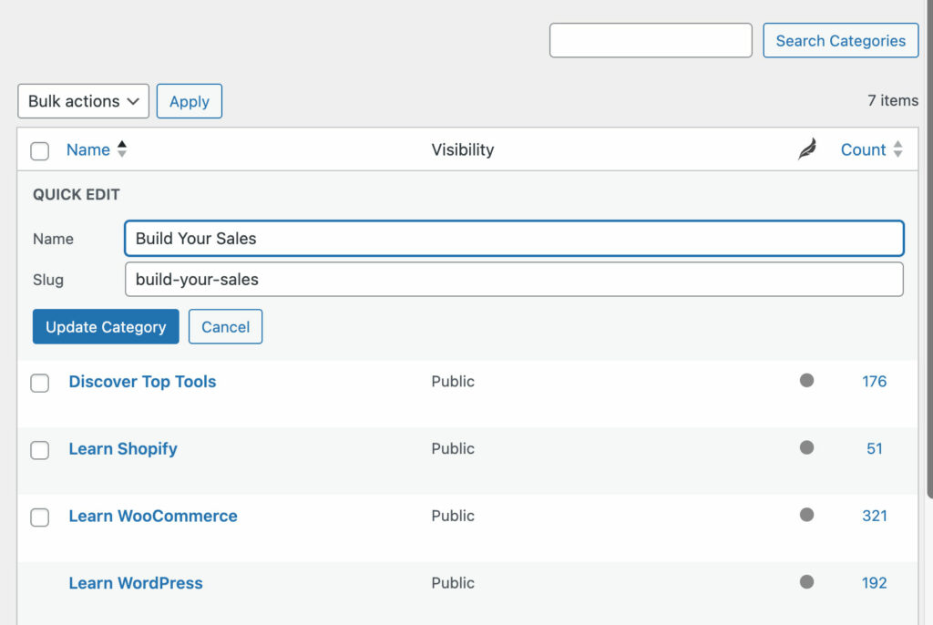Screen dimensions: 933x625
Task: Click the gray dot in Learn WooCommerce row
Action: tap(807, 515)
